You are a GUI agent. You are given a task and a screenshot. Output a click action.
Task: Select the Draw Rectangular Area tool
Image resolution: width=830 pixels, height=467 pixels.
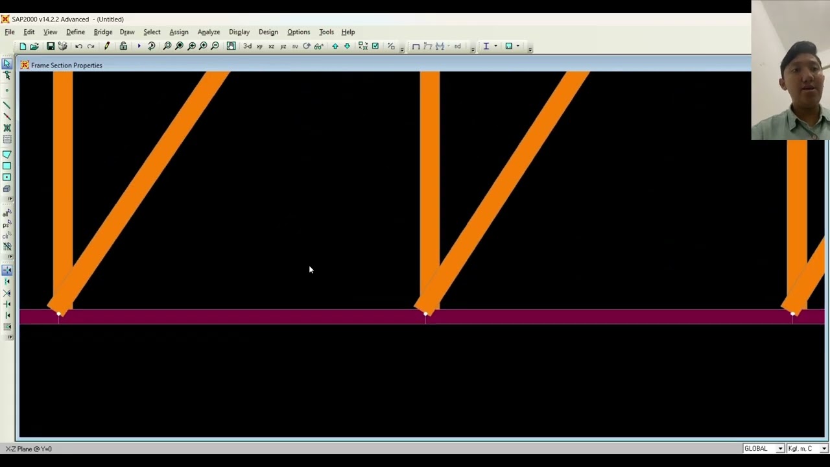7,166
